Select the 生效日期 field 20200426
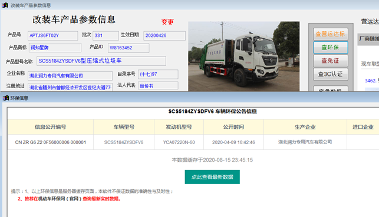Screen dimensions: 379x217 coord(164,36)
